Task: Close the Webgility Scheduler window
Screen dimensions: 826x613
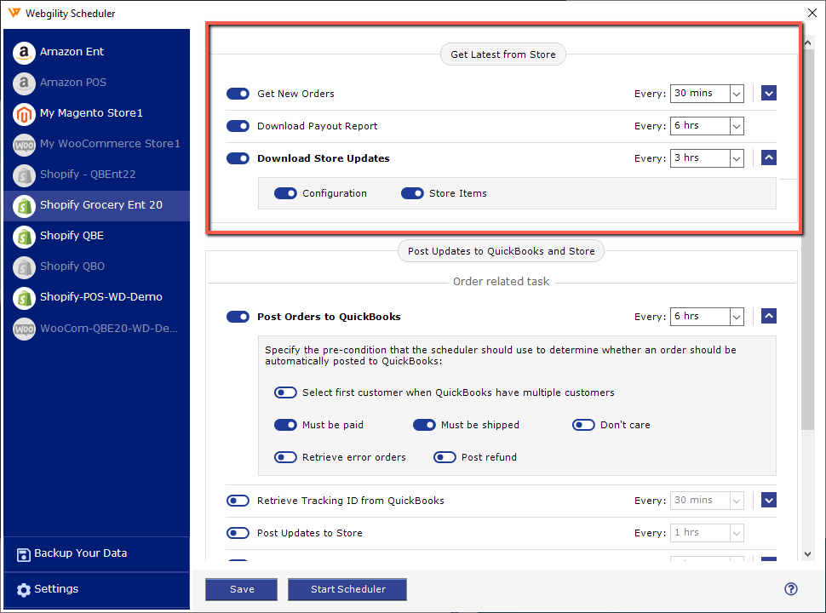Action: point(812,13)
